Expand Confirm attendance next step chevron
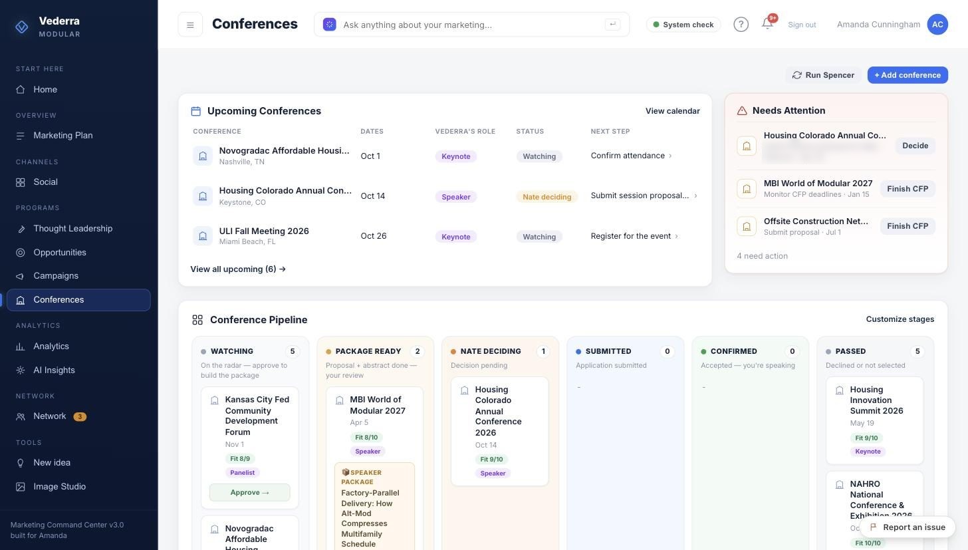Image resolution: width=968 pixels, height=550 pixels. 670,156
